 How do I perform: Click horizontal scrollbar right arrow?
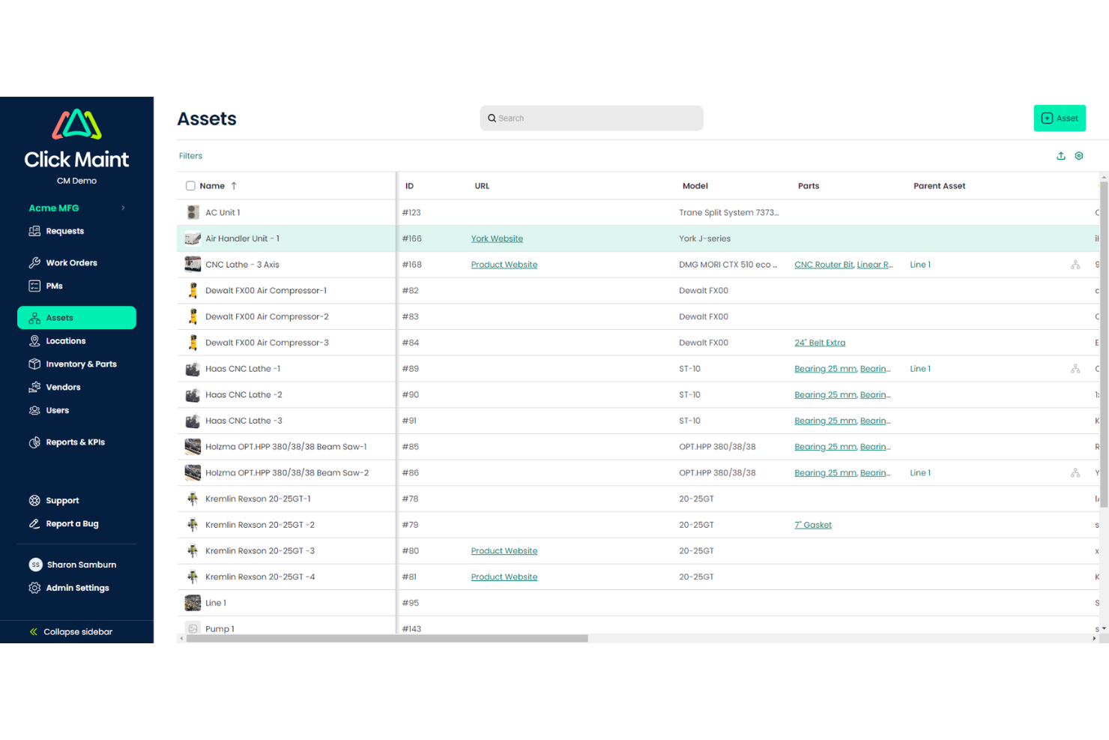[1095, 639]
